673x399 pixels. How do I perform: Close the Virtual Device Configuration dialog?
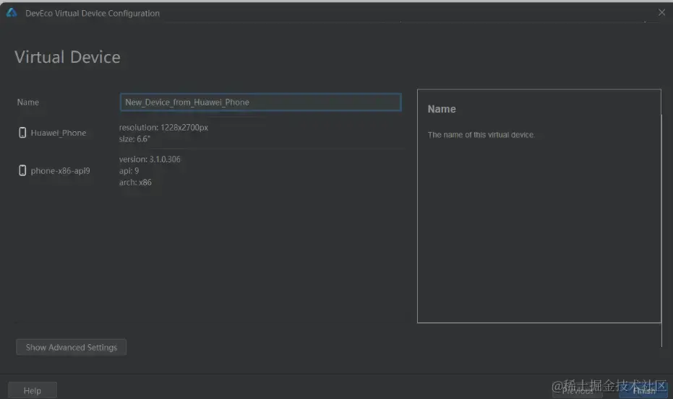coord(661,12)
